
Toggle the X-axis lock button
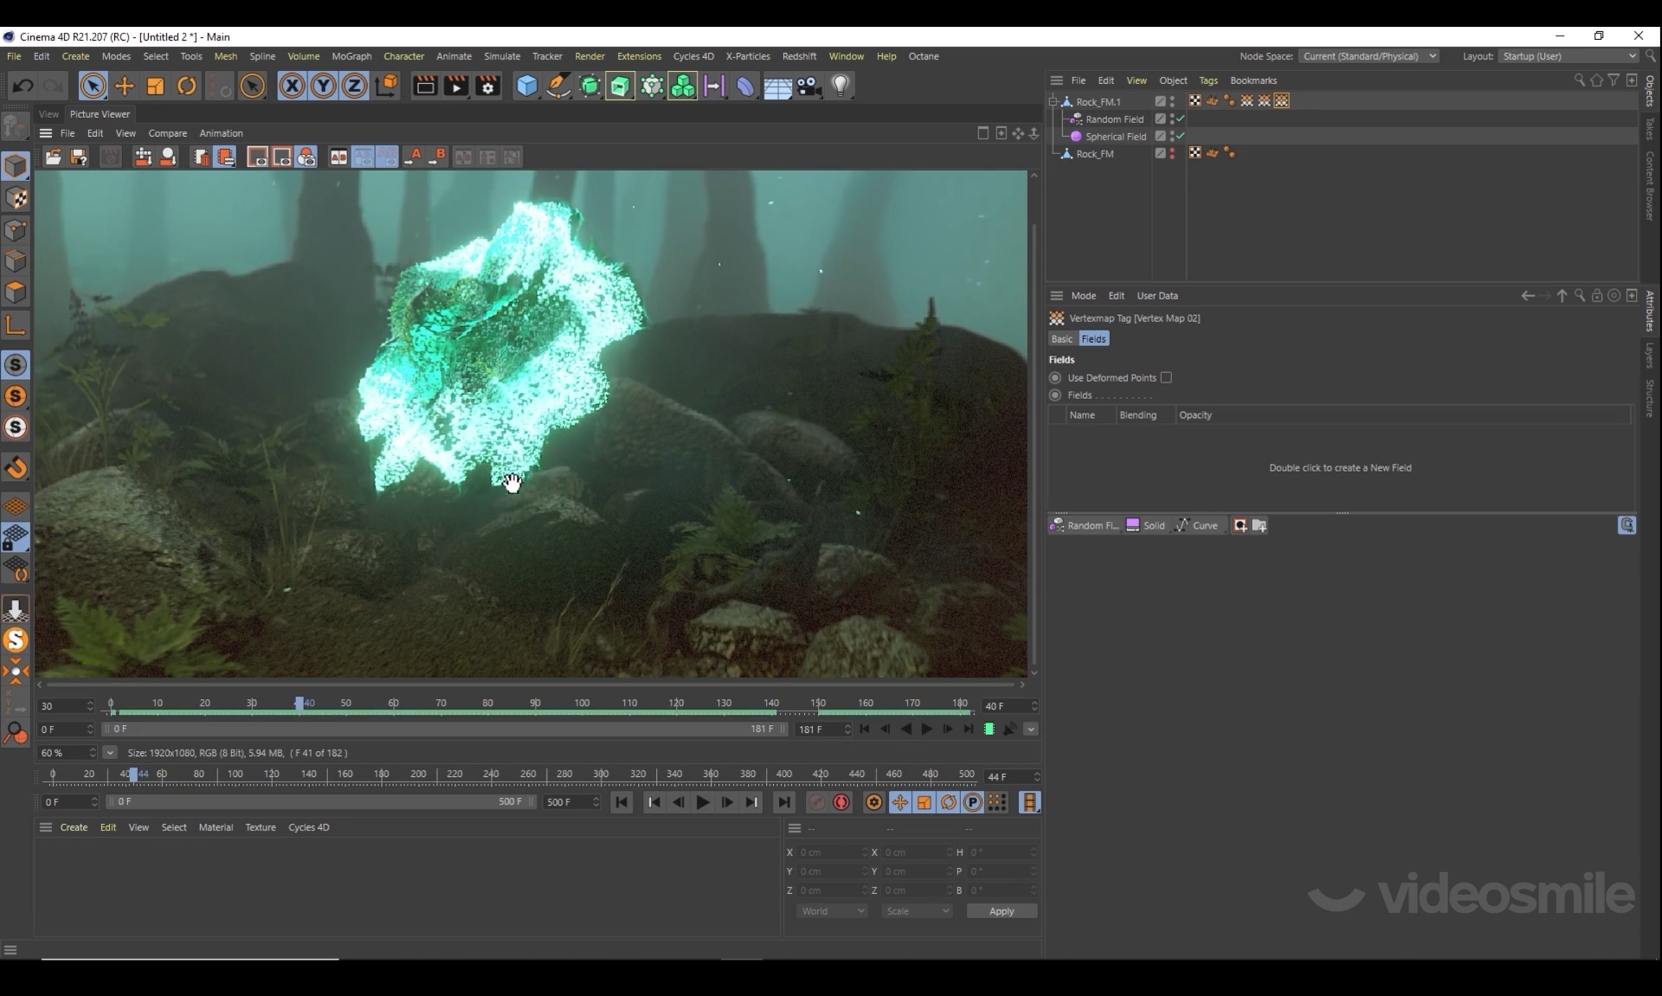tap(292, 86)
